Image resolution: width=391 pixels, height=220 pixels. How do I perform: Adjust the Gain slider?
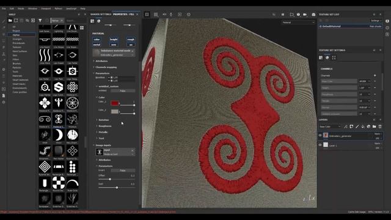point(117,188)
